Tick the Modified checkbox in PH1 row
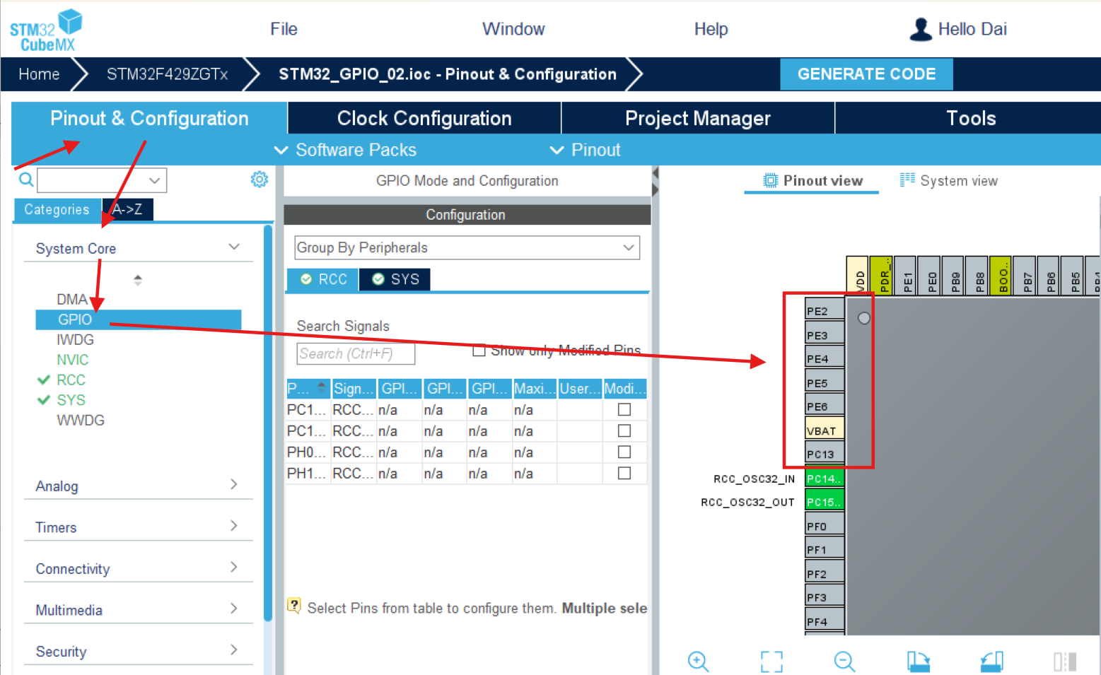The height and width of the screenshot is (675, 1101). pos(624,473)
